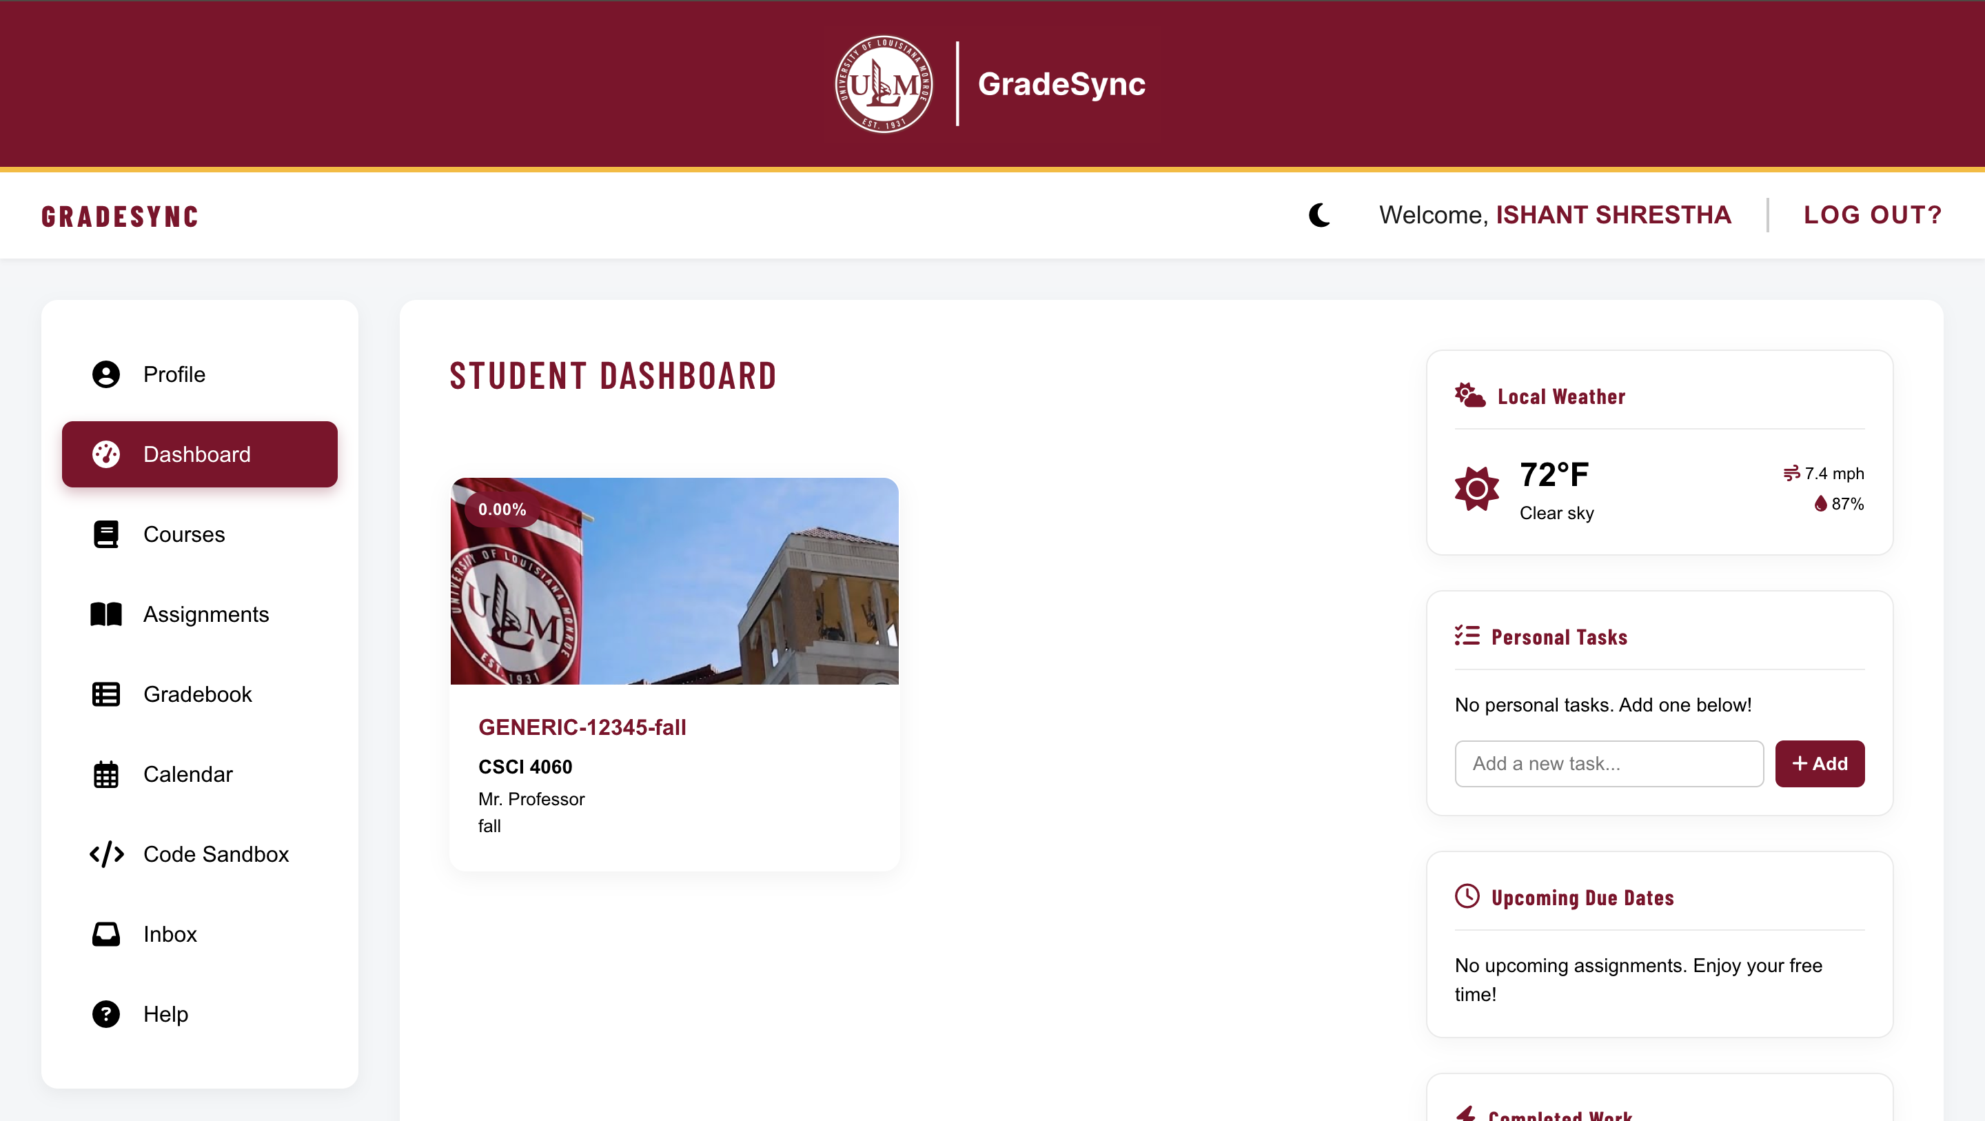The image size is (1985, 1121).
Task: Open Calendar from sidebar
Action: click(x=200, y=774)
